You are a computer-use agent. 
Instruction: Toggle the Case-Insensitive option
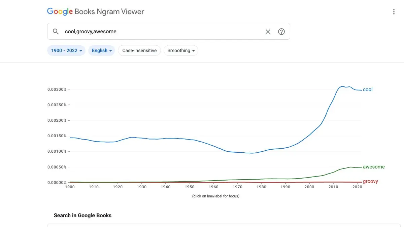coord(139,50)
